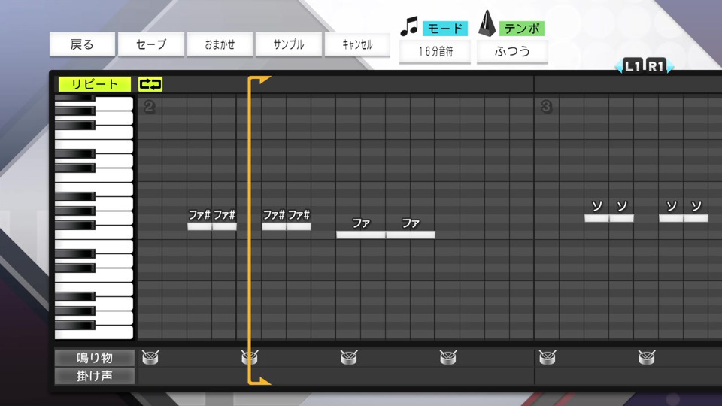
Task: Select the fourth ソ note in measure 3
Action: [x=696, y=218]
